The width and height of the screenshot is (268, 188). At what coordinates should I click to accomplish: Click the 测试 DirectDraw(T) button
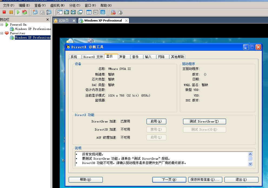pos(204,121)
